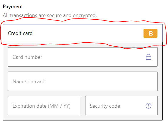The width and height of the screenshot is (168, 127).
Task: Click the Payment section heading
Action: [x=13, y=7]
